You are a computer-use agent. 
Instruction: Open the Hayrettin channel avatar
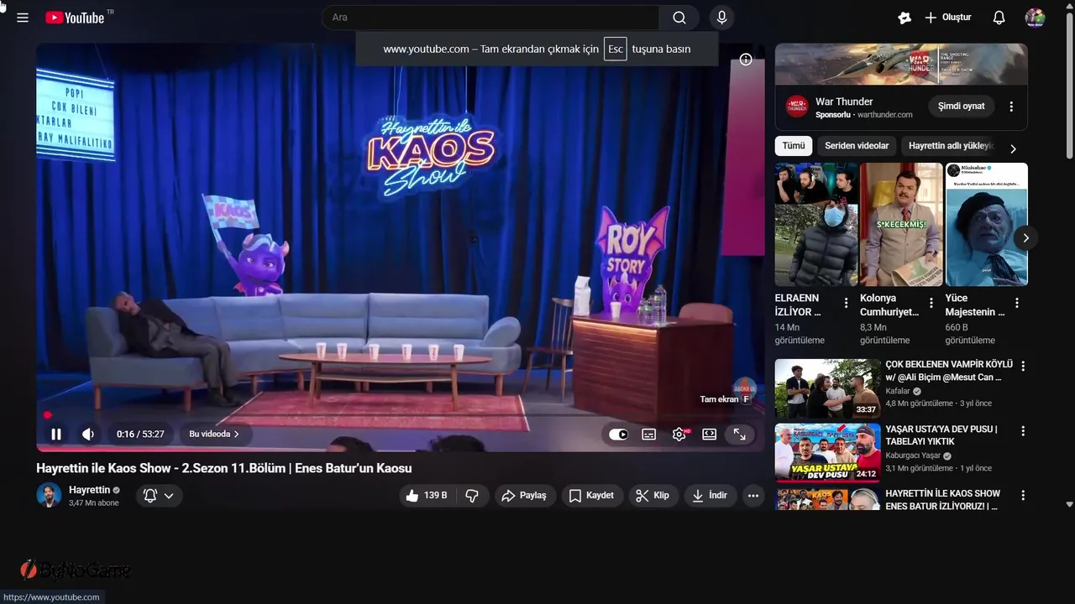point(49,495)
